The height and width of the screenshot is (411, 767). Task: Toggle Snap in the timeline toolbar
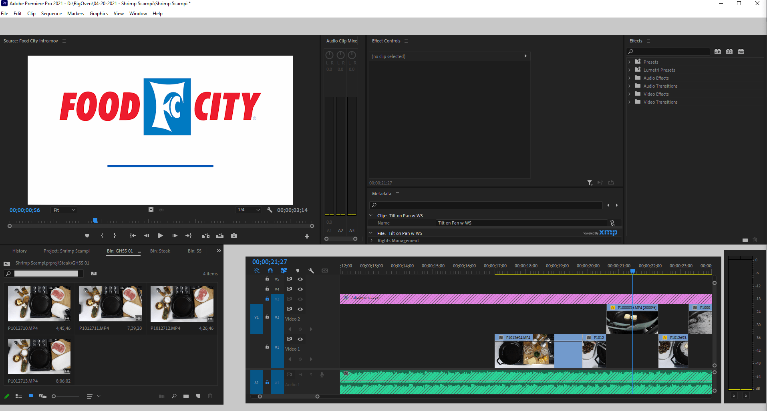pyautogui.click(x=270, y=271)
